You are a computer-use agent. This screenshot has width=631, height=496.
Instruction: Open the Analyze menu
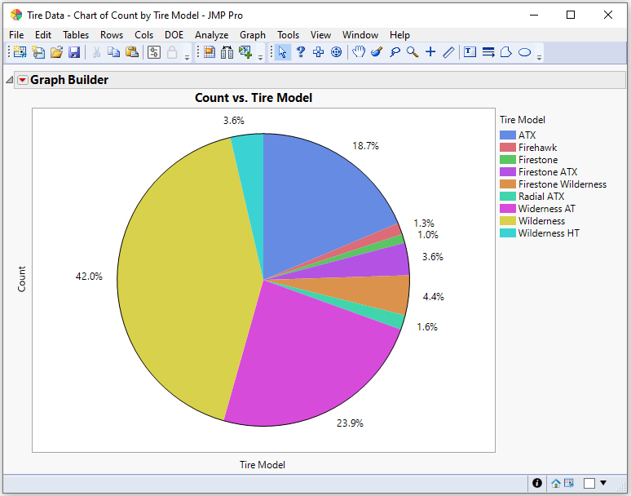pyautogui.click(x=211, y=35)
